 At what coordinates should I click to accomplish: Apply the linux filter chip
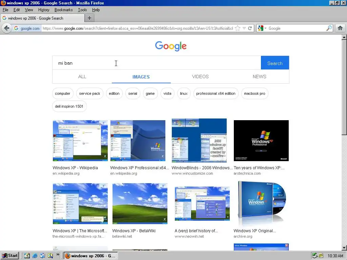click(x=184, y=93)
